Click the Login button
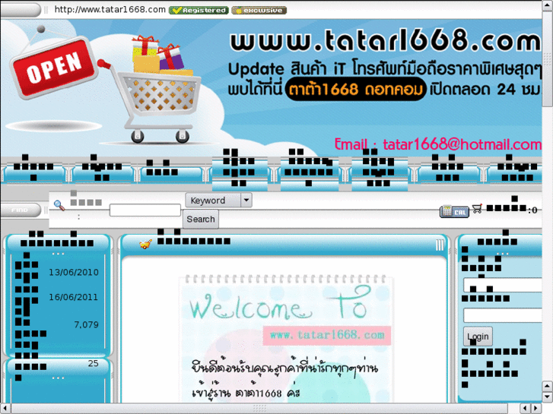Image resolution: width=553 pixels, height=414 pixels. point(478,337)
